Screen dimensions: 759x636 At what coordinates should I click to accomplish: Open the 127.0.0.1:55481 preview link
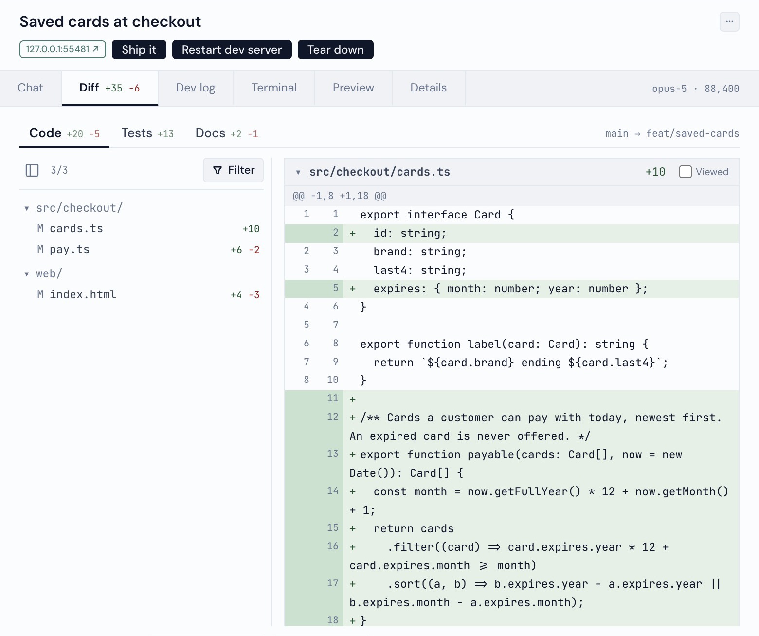click(x=63, y=49)
